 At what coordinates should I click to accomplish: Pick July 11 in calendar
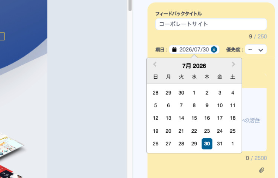tap(233, 105)
